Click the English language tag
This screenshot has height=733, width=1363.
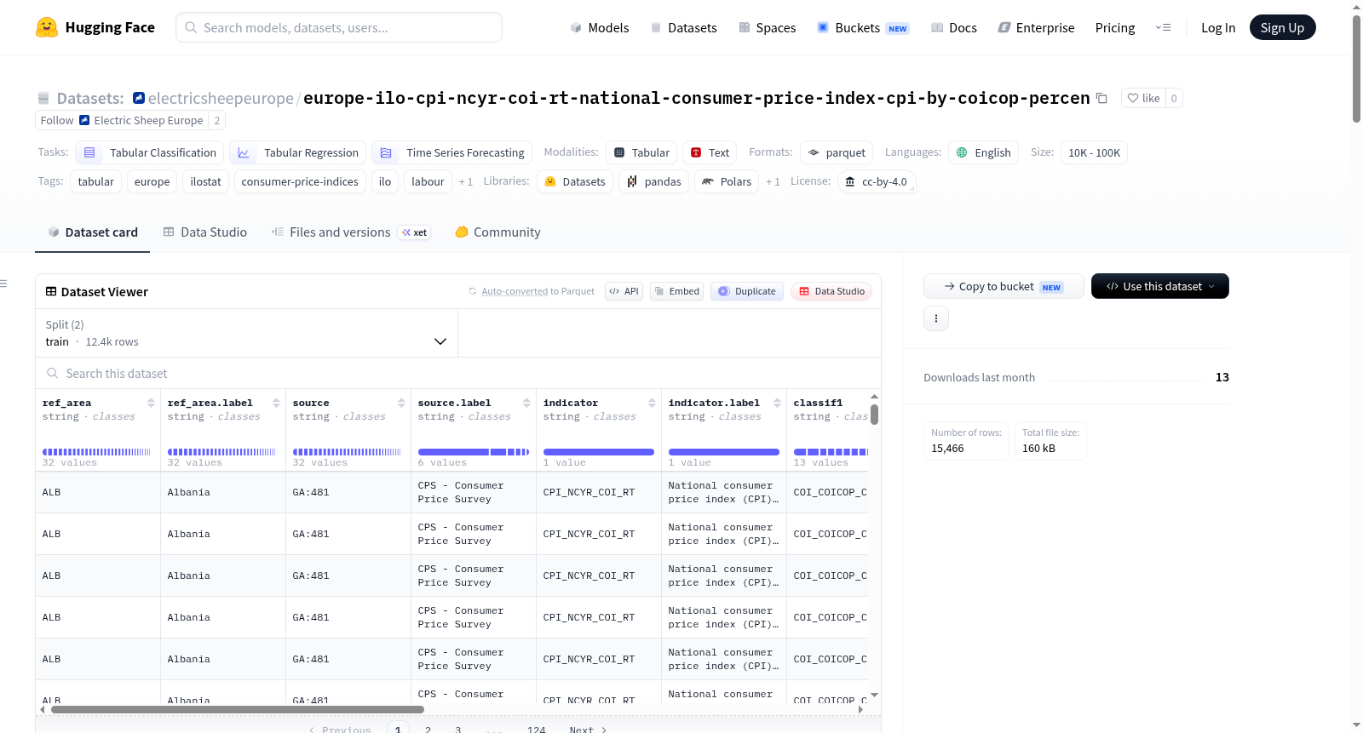point(983,152)
